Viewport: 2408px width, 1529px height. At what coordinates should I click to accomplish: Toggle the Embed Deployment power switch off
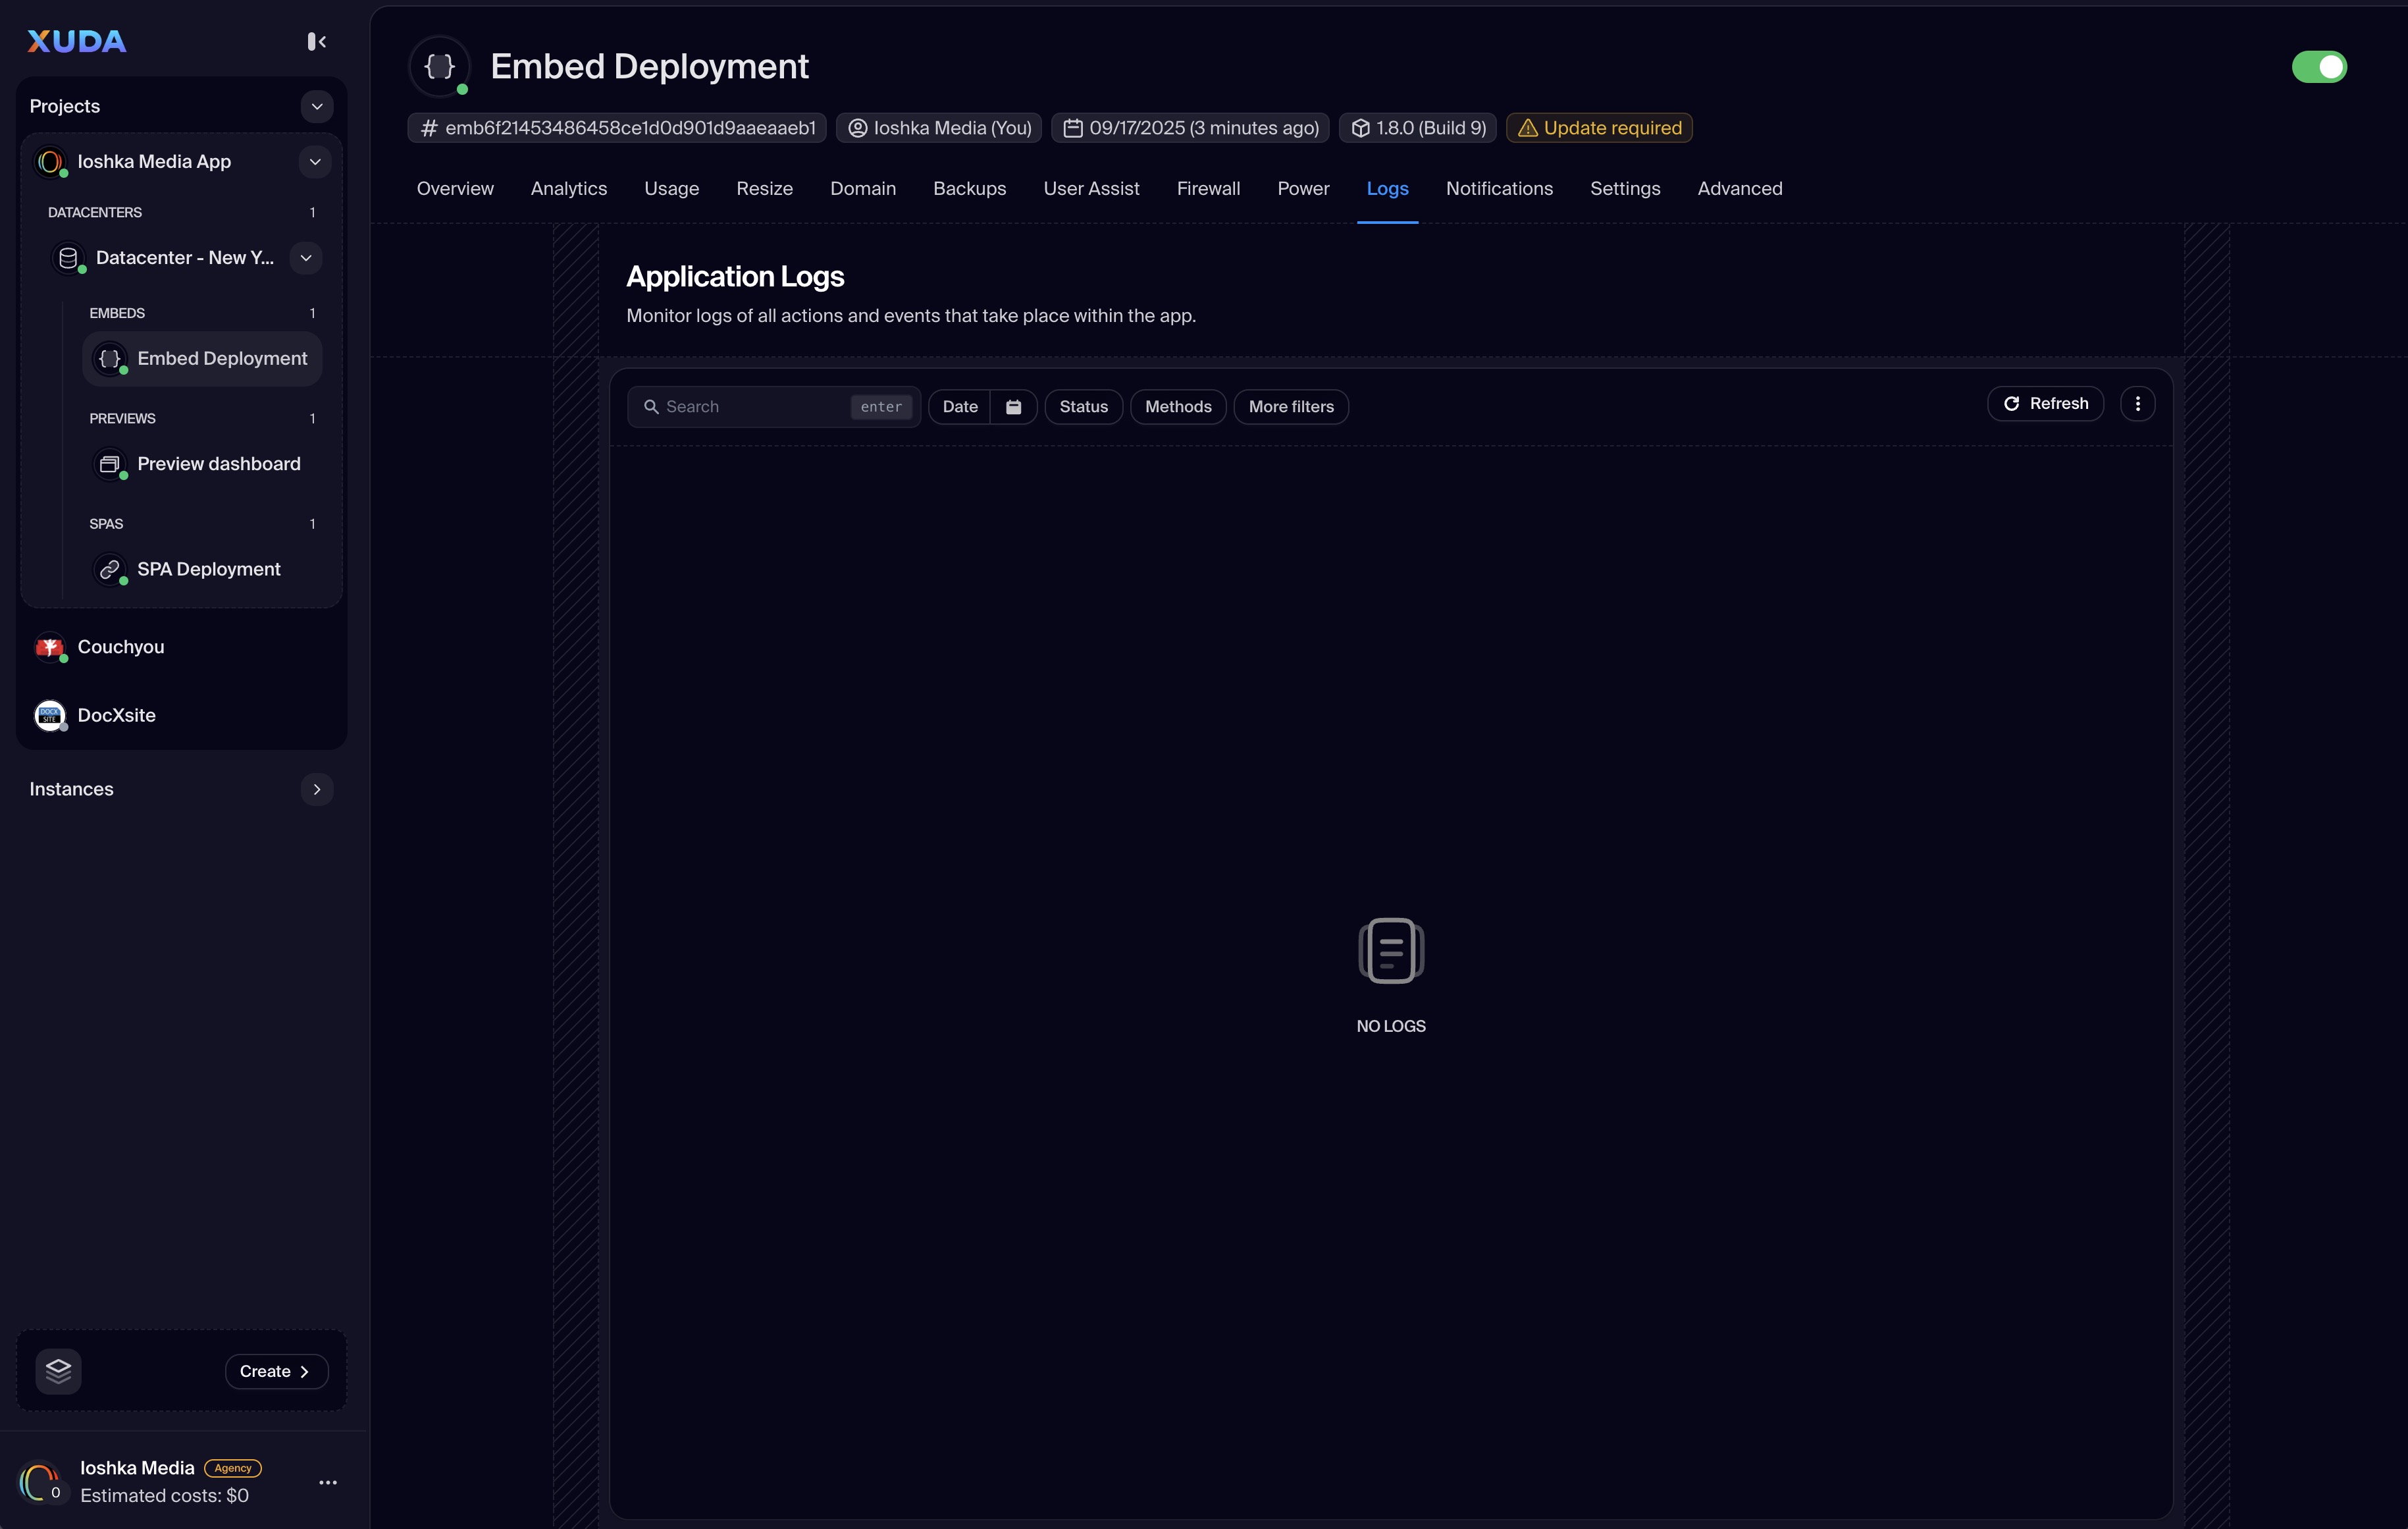click(x=2318, y=67)
